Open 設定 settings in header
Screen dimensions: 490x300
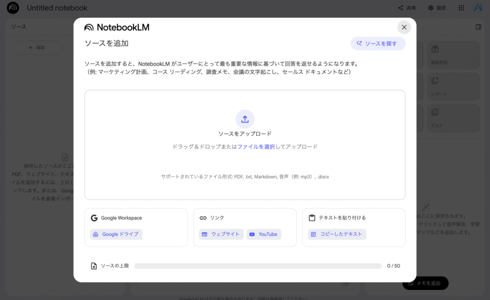[437, 8]
